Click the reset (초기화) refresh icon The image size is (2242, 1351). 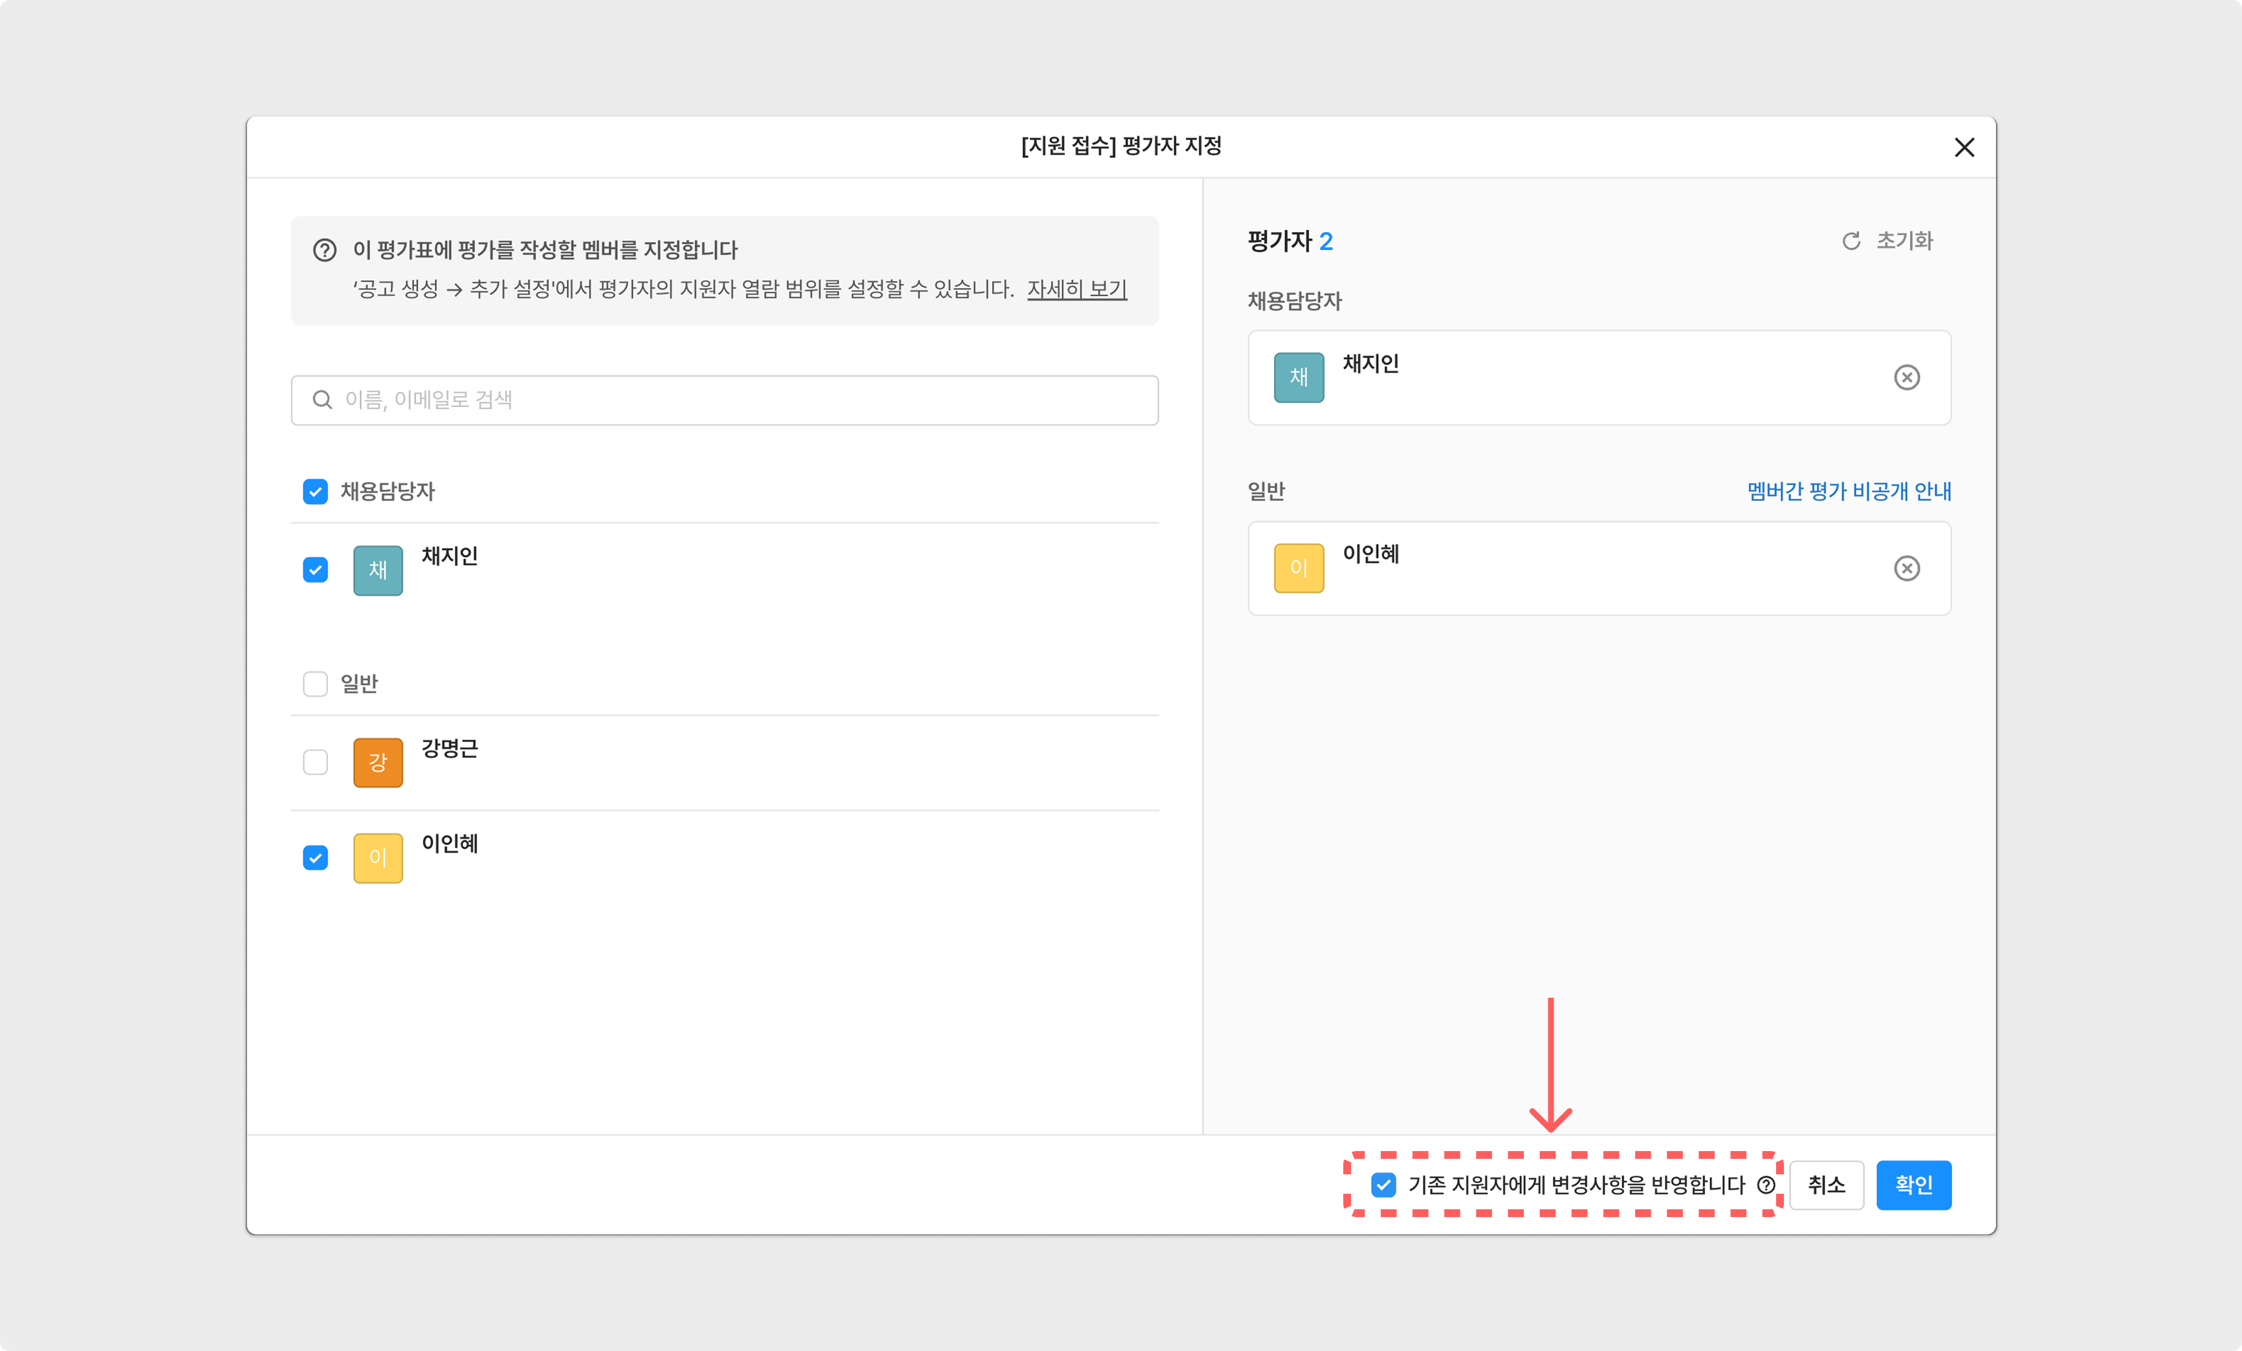tap(1851, 241)
